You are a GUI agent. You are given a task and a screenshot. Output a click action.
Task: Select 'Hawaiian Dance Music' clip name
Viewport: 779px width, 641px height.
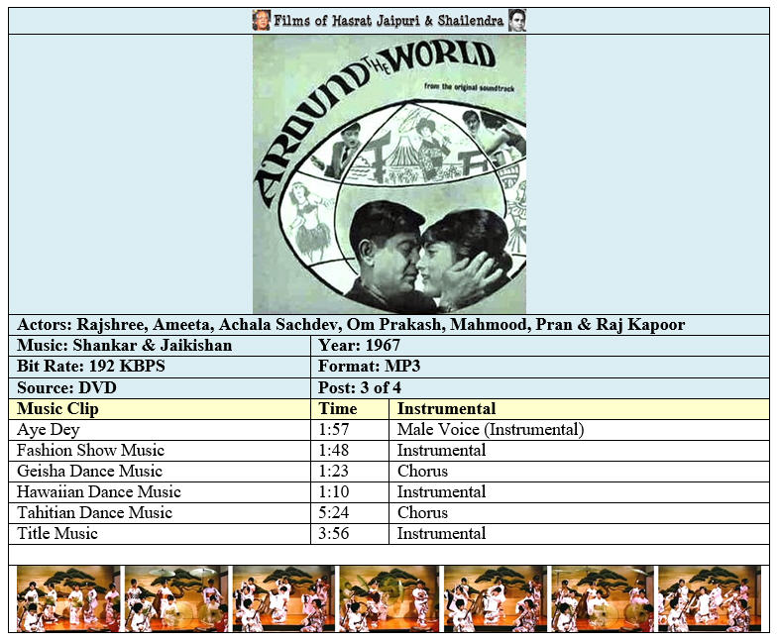click(99, 492)
